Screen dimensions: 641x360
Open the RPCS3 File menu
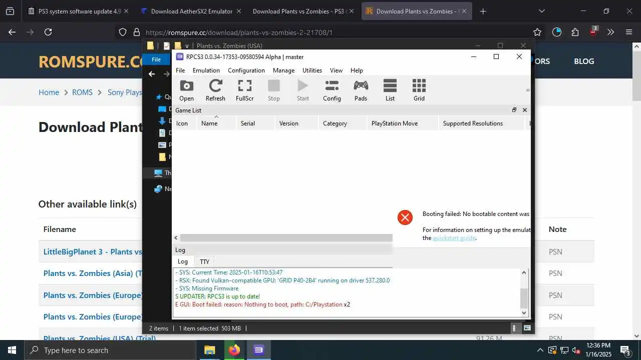pos(180,70)
